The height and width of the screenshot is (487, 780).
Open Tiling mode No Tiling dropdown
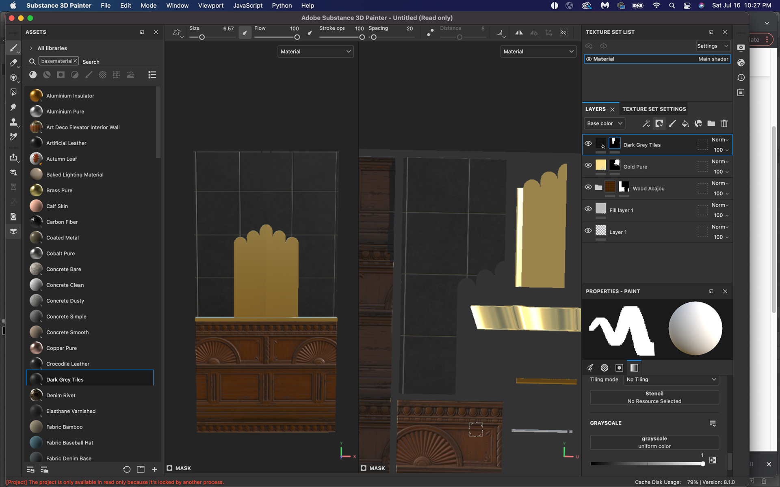pos(671,379)
